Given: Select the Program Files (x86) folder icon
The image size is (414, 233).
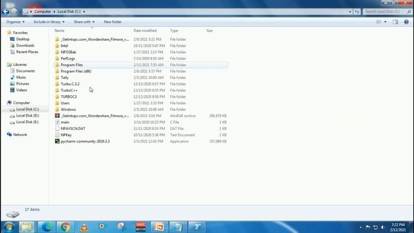Looking at the screenshot, I should [x=57, y=71].
